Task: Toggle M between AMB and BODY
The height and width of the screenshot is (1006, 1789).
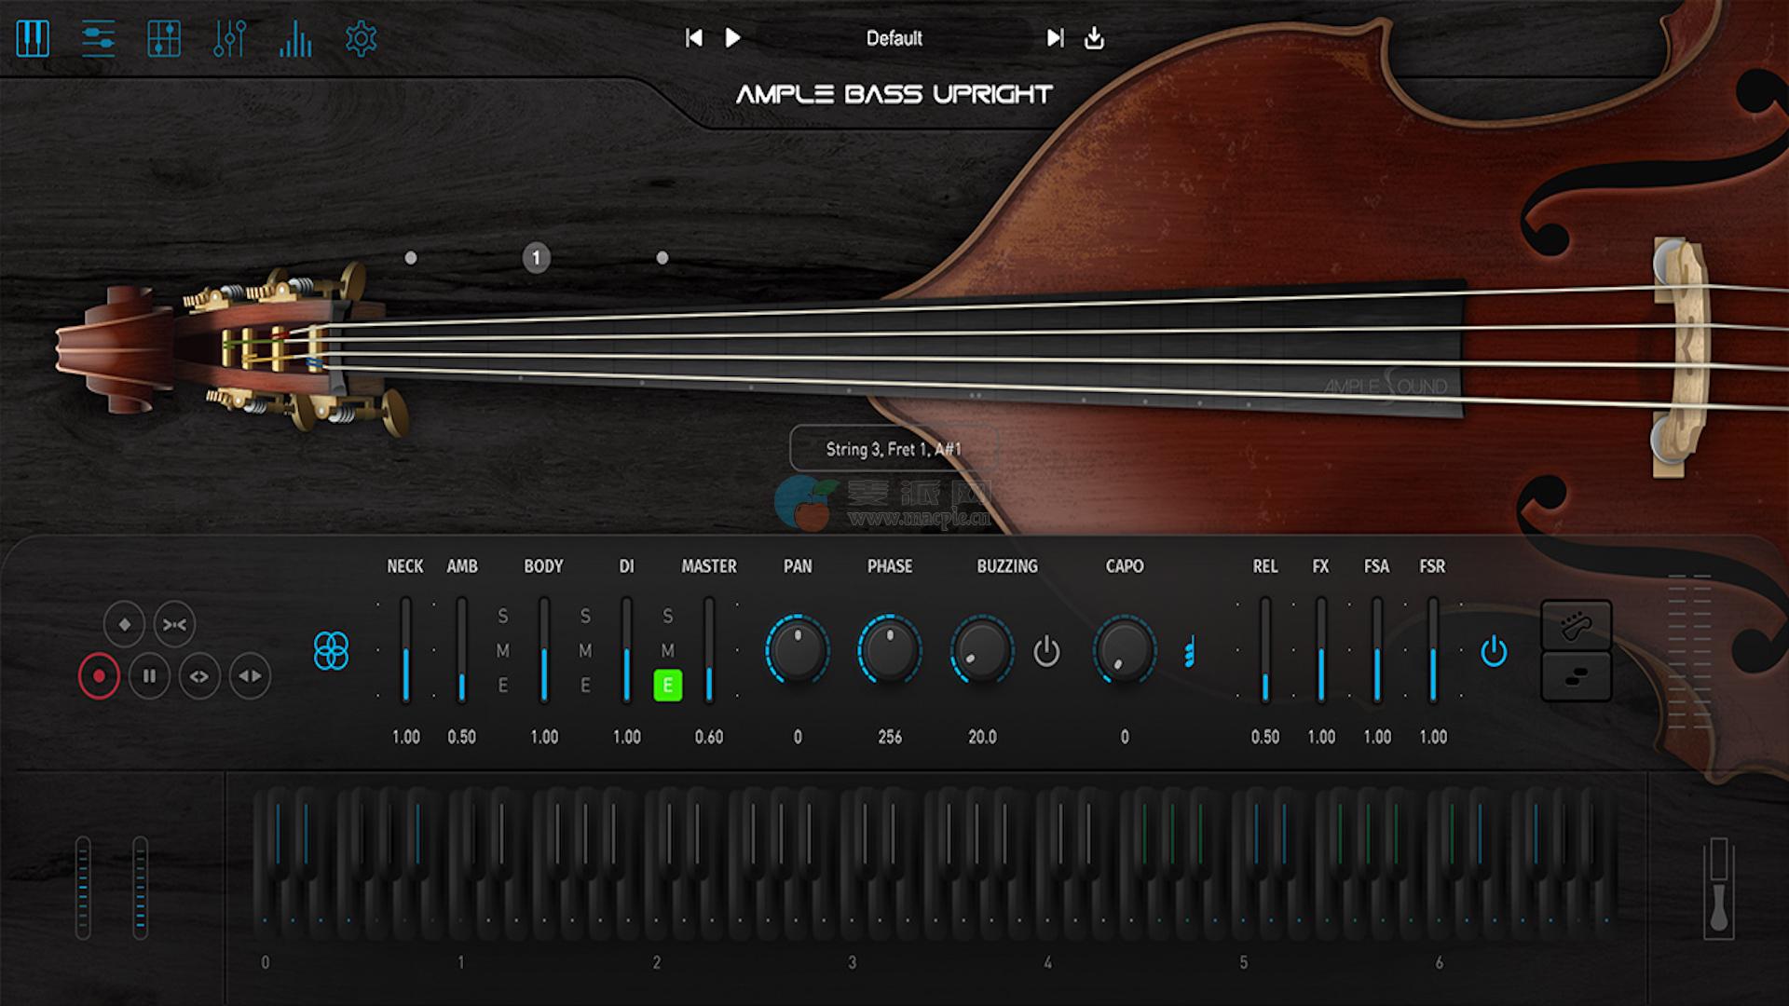Action: [503, 651]
